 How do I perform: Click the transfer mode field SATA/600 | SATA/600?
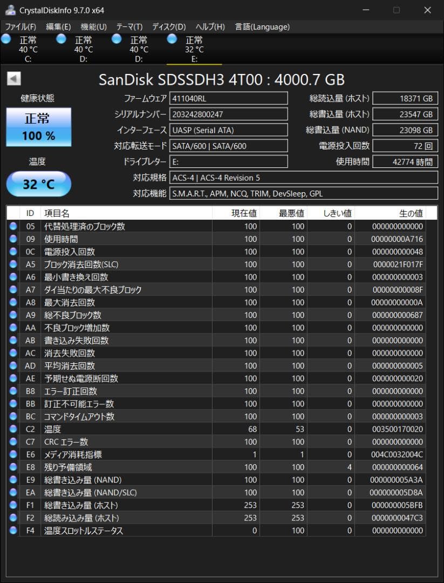[x=229, y=146]
